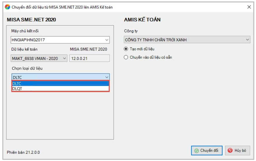The width and height of the screenshot is (256, 161).
Task: Choose DLQT from the data type list
Action: [x=60, y=89]
